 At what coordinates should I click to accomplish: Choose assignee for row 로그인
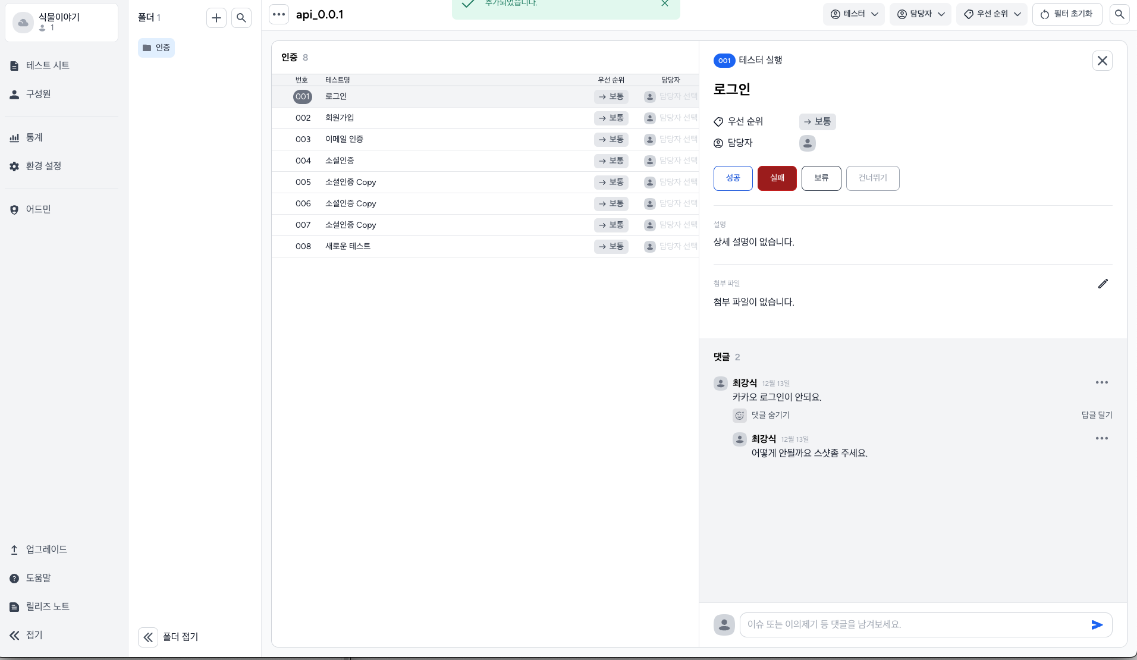coord(671,96)
